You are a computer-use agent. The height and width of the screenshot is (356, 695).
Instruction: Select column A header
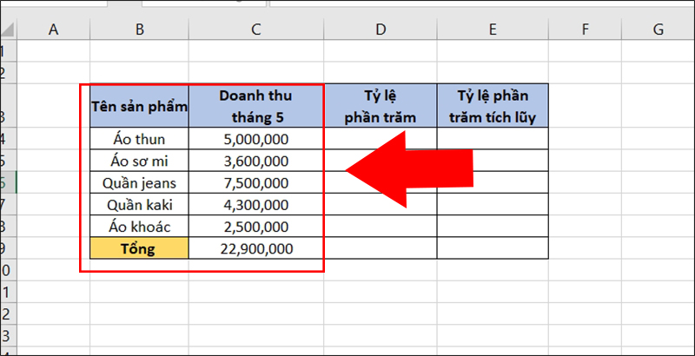click(53, 30)
